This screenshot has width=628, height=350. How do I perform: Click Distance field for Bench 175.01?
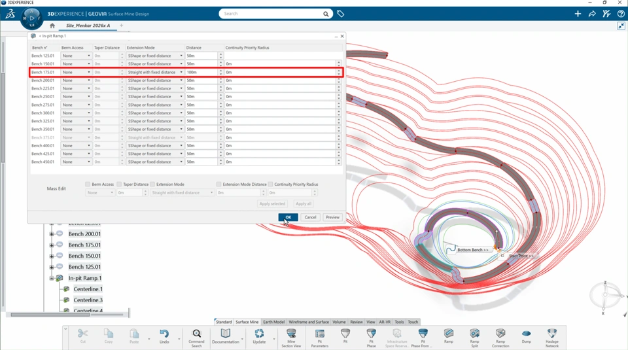pyautogui.click(x=201, y=72)
